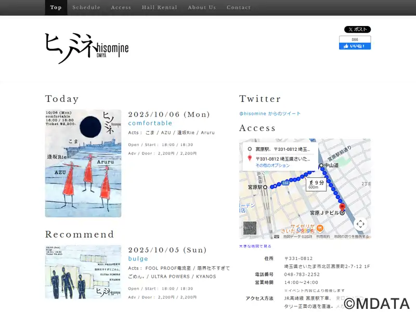Open the Top navigation tab

(x=56, y=7)
